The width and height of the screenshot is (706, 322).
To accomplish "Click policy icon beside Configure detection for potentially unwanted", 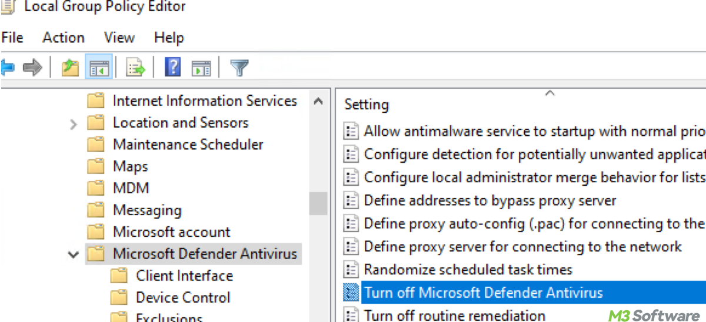I will coord(351,155).
